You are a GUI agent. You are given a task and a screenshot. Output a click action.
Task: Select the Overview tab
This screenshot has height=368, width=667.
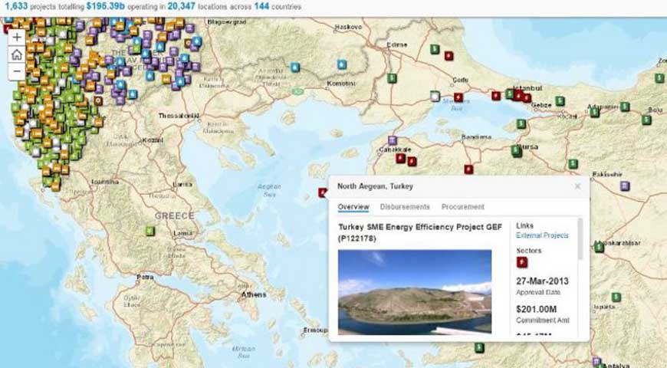pos(353,207)
